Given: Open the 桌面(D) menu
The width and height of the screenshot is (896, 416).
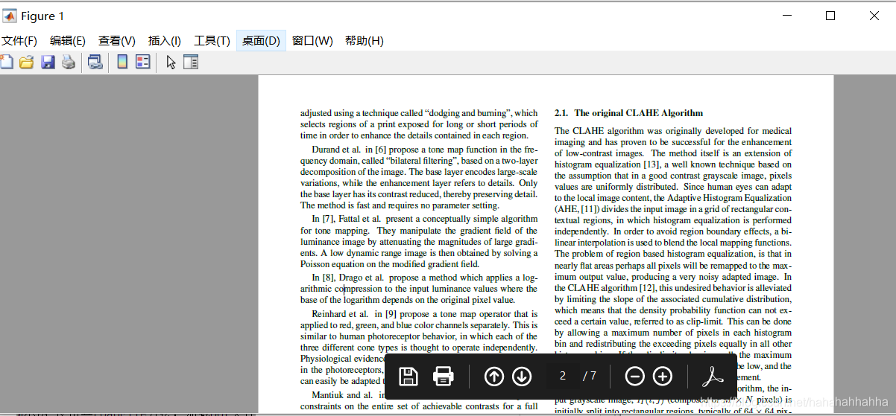Looking at the screenshot, I should [261, 41].
